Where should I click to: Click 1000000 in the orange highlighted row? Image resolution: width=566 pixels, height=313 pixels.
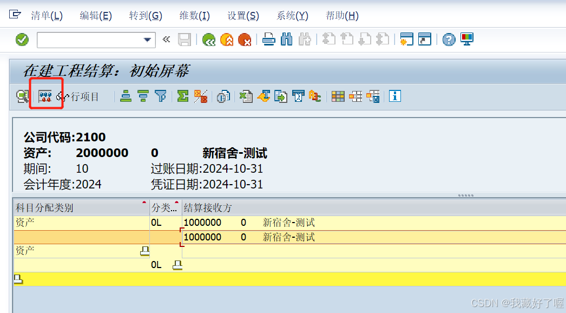pyautogui.click(x=202, y=238)
